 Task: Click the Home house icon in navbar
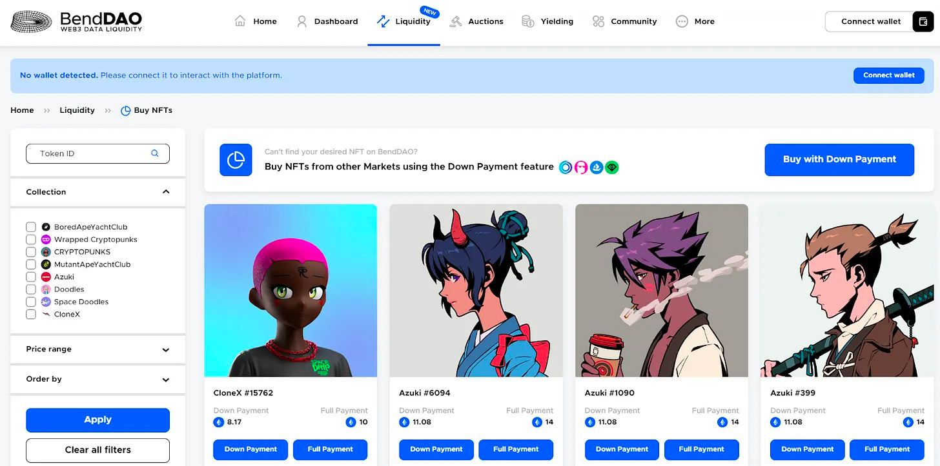[240, 21]
